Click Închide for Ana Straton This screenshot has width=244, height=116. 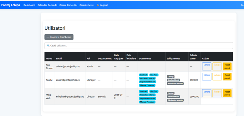217,66
